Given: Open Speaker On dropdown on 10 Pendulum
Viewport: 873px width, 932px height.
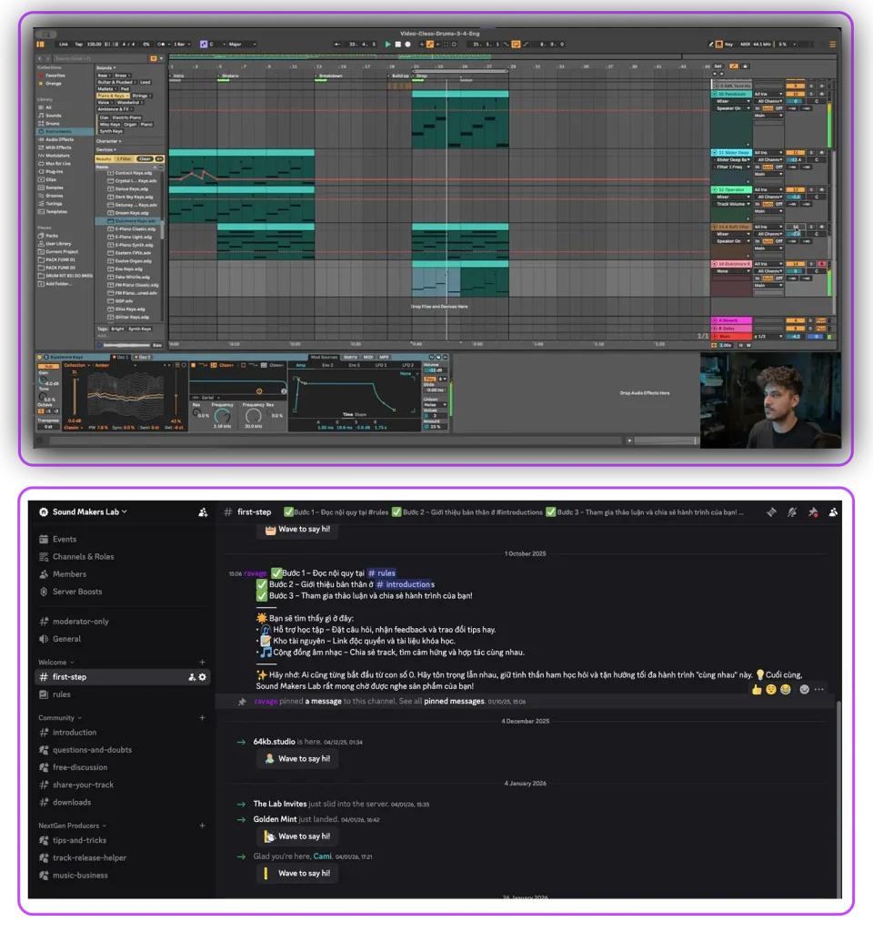Looking at the screenshot, I should point(732,108).
